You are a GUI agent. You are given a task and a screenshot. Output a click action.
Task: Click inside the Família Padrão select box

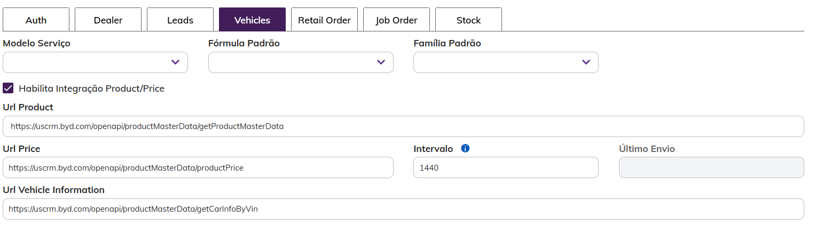497,62
